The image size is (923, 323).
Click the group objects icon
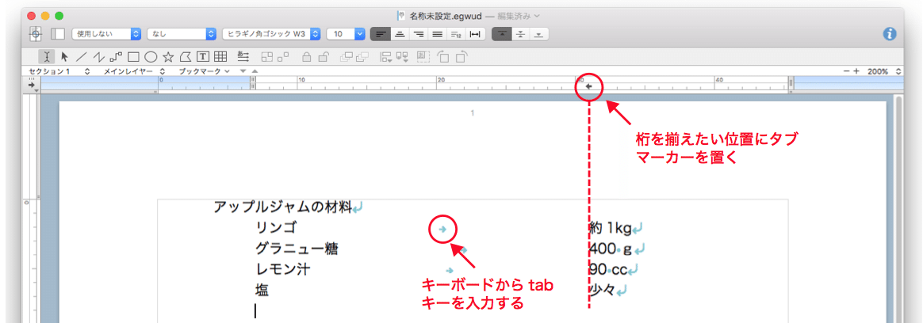(267, 57)
